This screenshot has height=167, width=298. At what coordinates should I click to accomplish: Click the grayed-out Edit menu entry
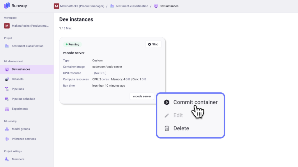[178, 115]
